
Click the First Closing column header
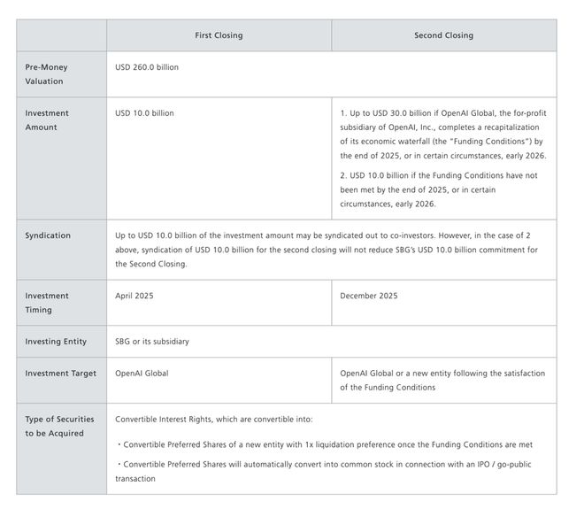point(219,35)
